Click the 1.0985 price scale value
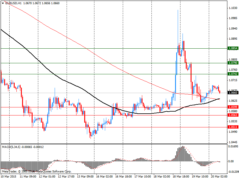This screenshot has width=239, height=179. pos(233,18)
